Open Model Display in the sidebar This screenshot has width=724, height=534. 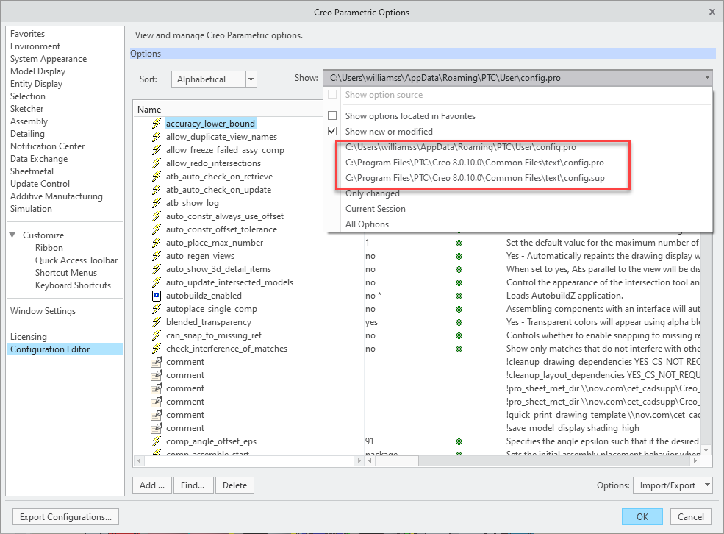click(37, 71)
